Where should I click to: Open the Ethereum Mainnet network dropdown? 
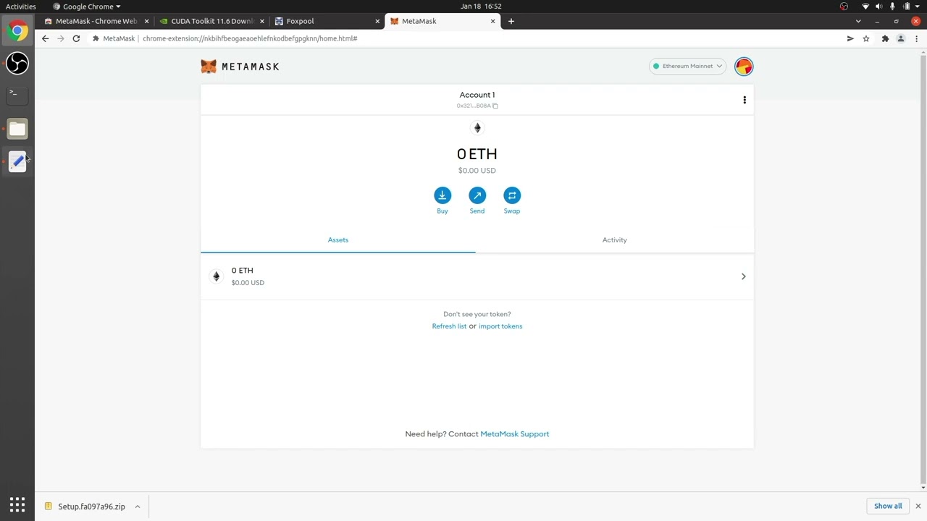(687, 66)
